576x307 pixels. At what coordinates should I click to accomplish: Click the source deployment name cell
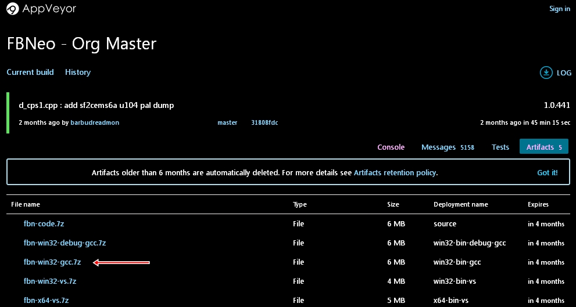tap(445, 224)
